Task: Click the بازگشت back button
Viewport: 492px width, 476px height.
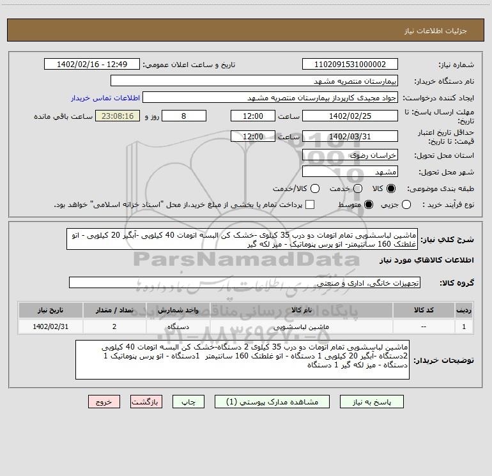Action: click(x=146, y=402)
